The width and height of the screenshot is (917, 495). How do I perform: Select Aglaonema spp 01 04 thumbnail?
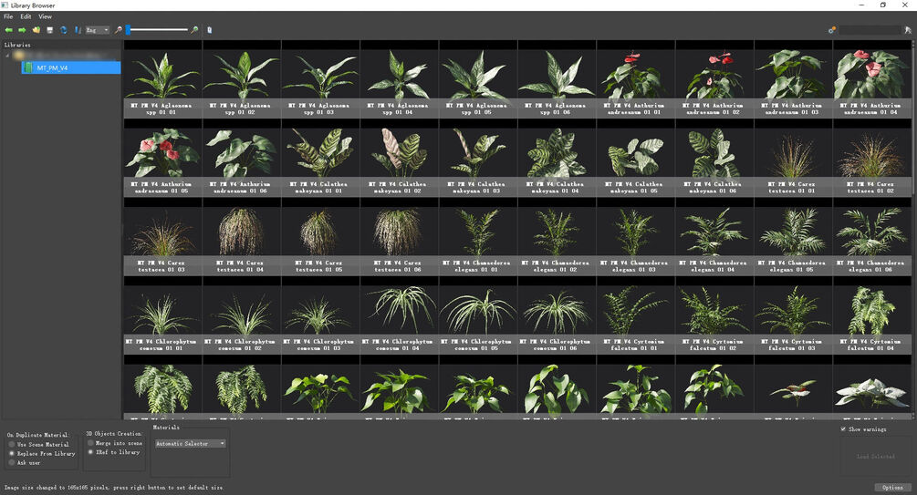coord(399,79)
